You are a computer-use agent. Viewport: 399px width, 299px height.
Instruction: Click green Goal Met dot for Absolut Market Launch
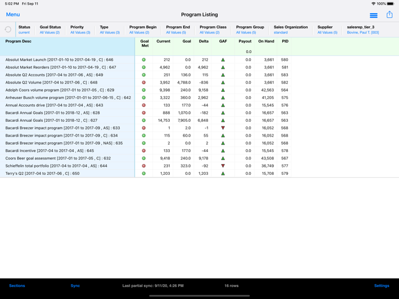pyautogui.click(x=144, y=60)
